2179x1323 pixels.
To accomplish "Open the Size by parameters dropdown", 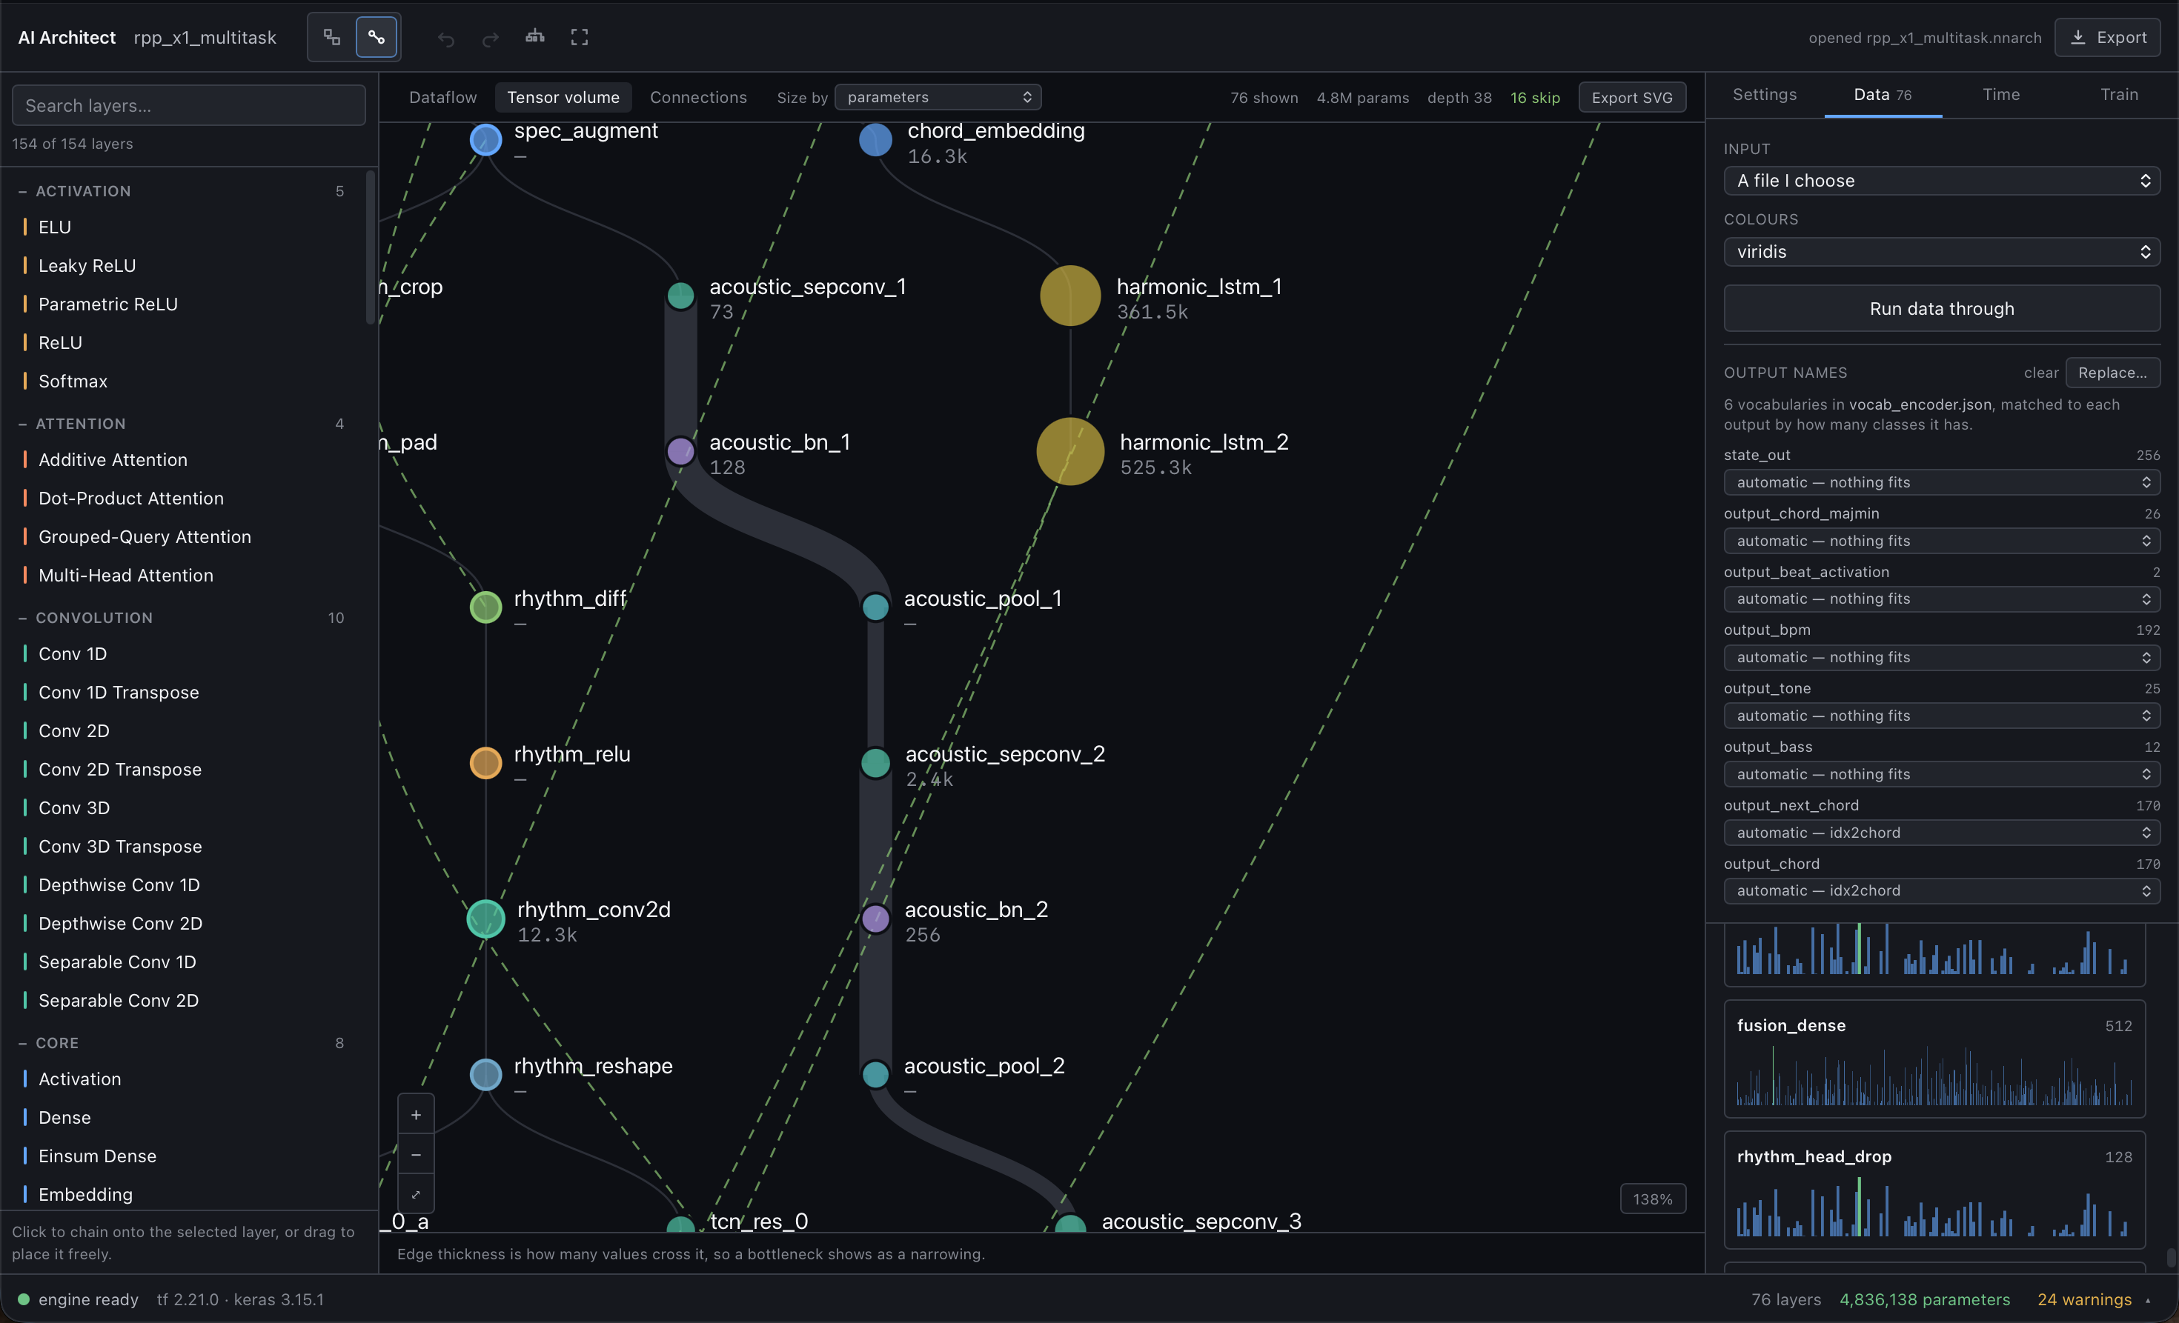I will (x=938, y=97).
